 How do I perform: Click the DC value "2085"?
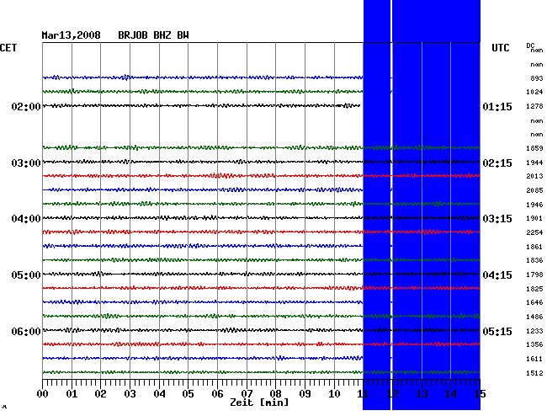(534, 190)
